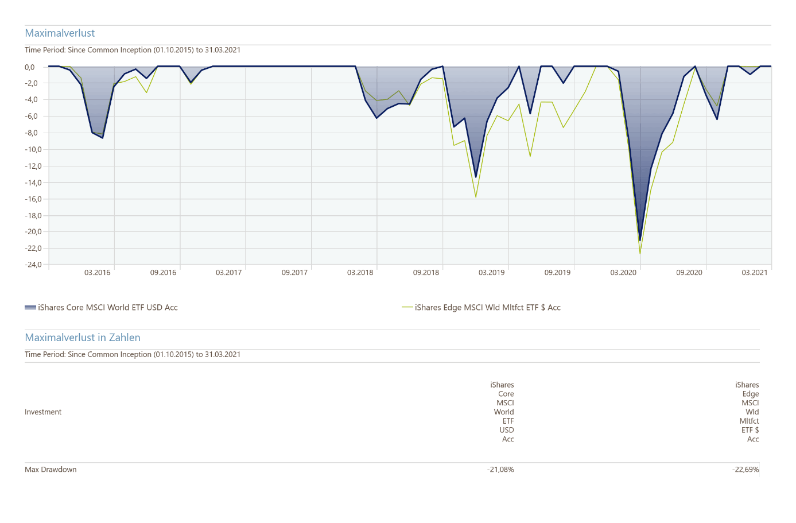The height and width of the screenshot is (523, 796).
Task: Click the green line's lowest point near -22,7
Action: click(640, 253)
